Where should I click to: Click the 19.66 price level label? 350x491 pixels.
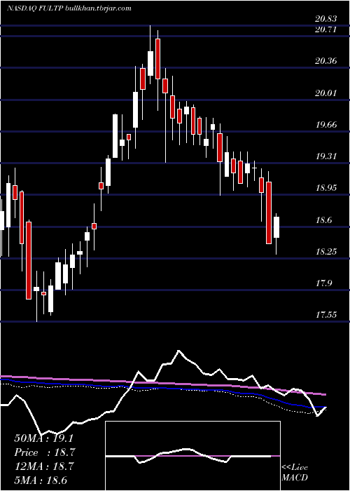(326, 125)
